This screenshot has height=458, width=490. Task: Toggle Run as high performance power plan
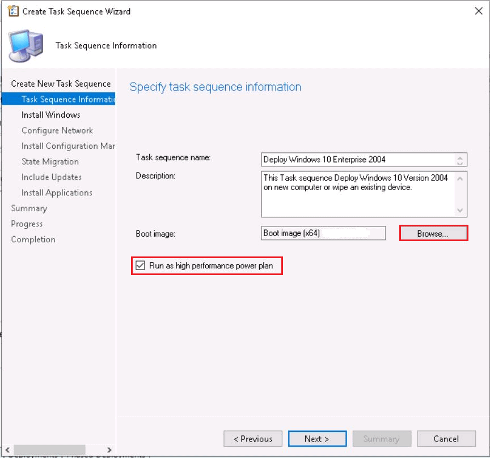(x=140, y=266)
